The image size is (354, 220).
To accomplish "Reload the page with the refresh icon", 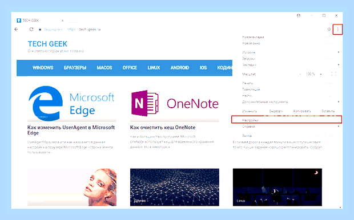I will (x=31, y=29).
